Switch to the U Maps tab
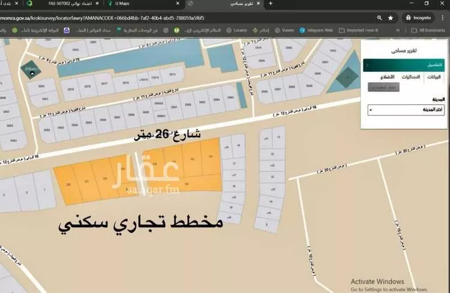The image size is (450, 293). pyautogui.click(x=143, y=4)
